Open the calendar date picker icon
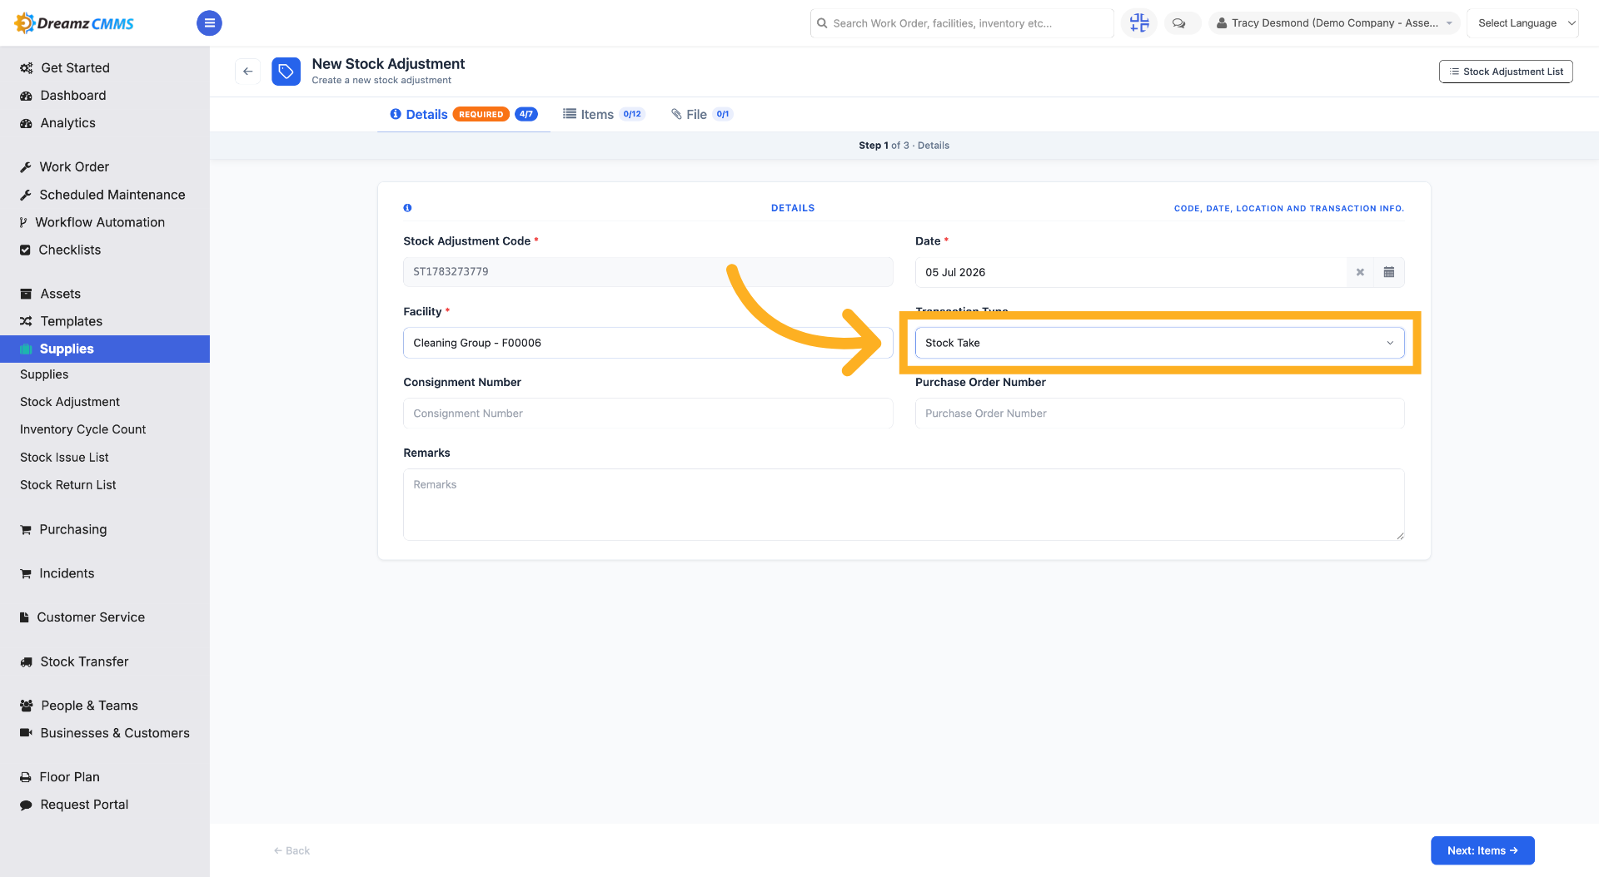Viewport: 1599px width, 877px height. [x=1389, y=272]
